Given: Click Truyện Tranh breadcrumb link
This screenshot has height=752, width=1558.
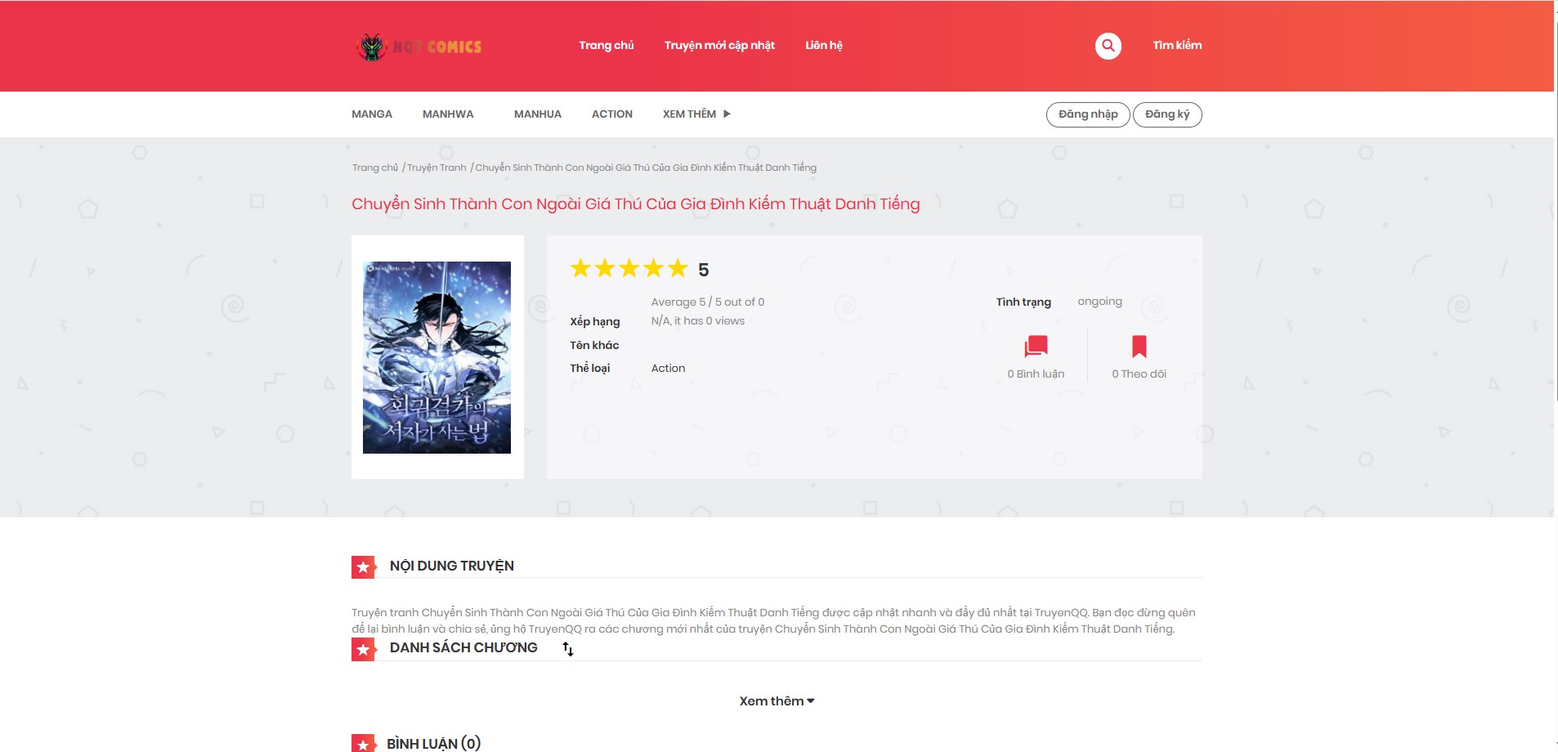Looking at the screenshot, I should 437,168.
